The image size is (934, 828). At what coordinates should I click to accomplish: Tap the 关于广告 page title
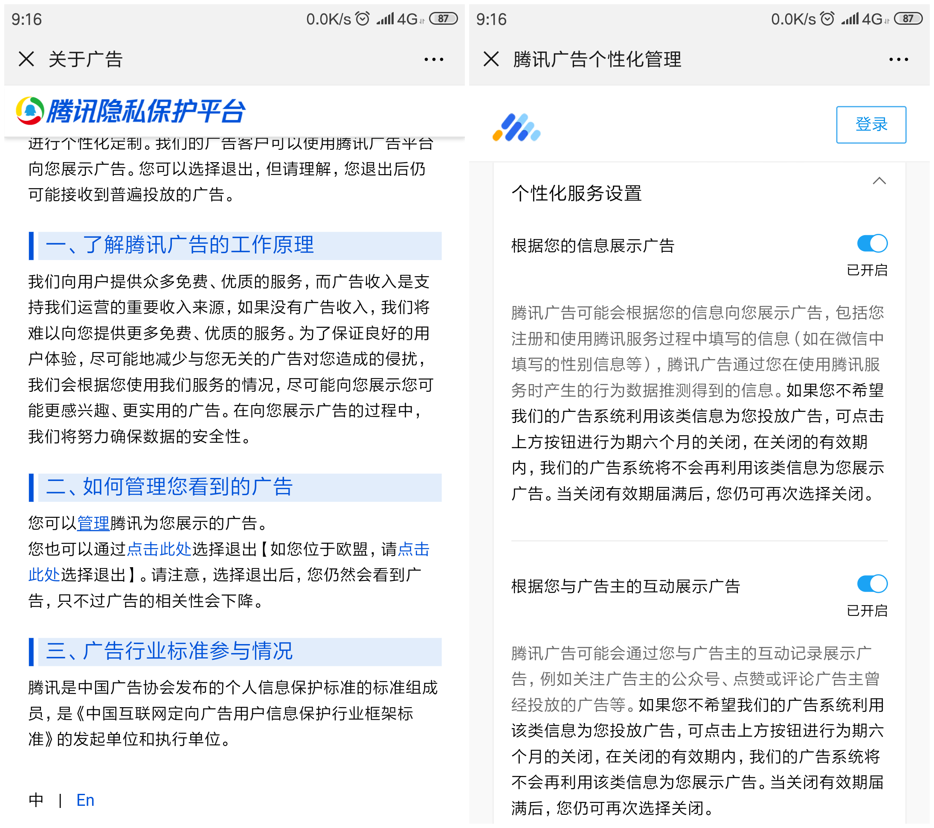[86, 59]
